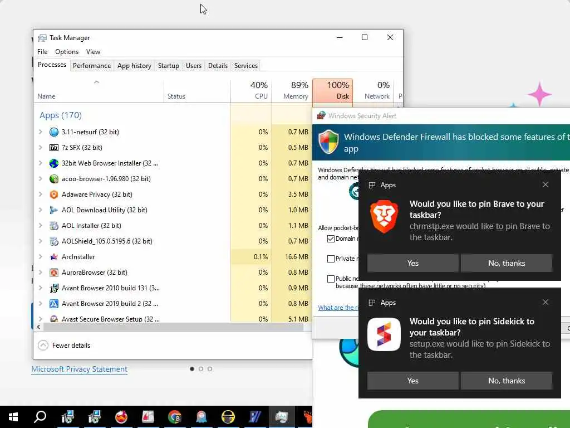Click the Sidekick logo in notification
Screen dimensions: 570x428
coord(384,334)
